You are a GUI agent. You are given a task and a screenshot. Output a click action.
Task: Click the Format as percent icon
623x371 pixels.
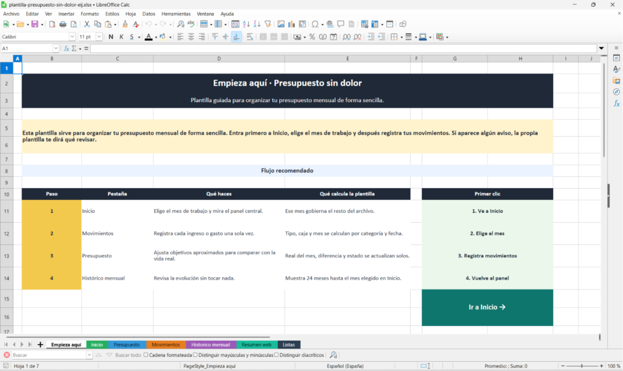(312, 37)
